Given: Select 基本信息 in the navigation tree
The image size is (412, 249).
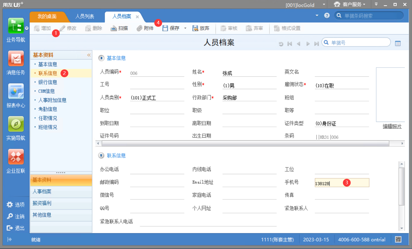Looking at the screenshot, I should (x=48, y=64).
